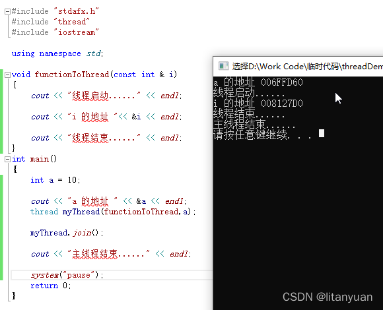Click the 'int main()' declaration

pyautogui.click(x=34, y=159)
